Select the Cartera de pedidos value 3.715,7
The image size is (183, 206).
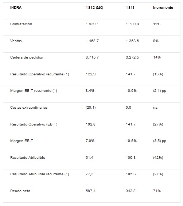pyautogui.click(x=92, y=57)
